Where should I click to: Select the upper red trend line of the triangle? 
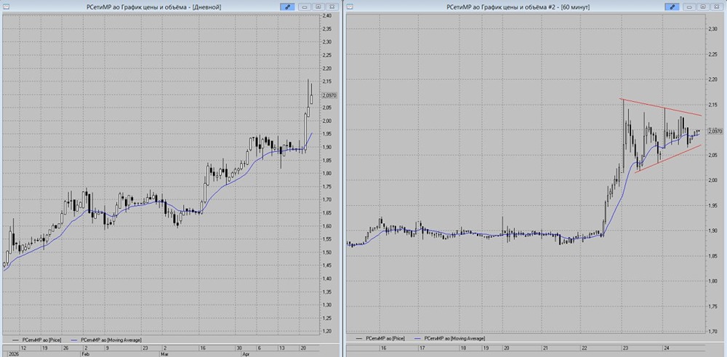click(660, 107)
